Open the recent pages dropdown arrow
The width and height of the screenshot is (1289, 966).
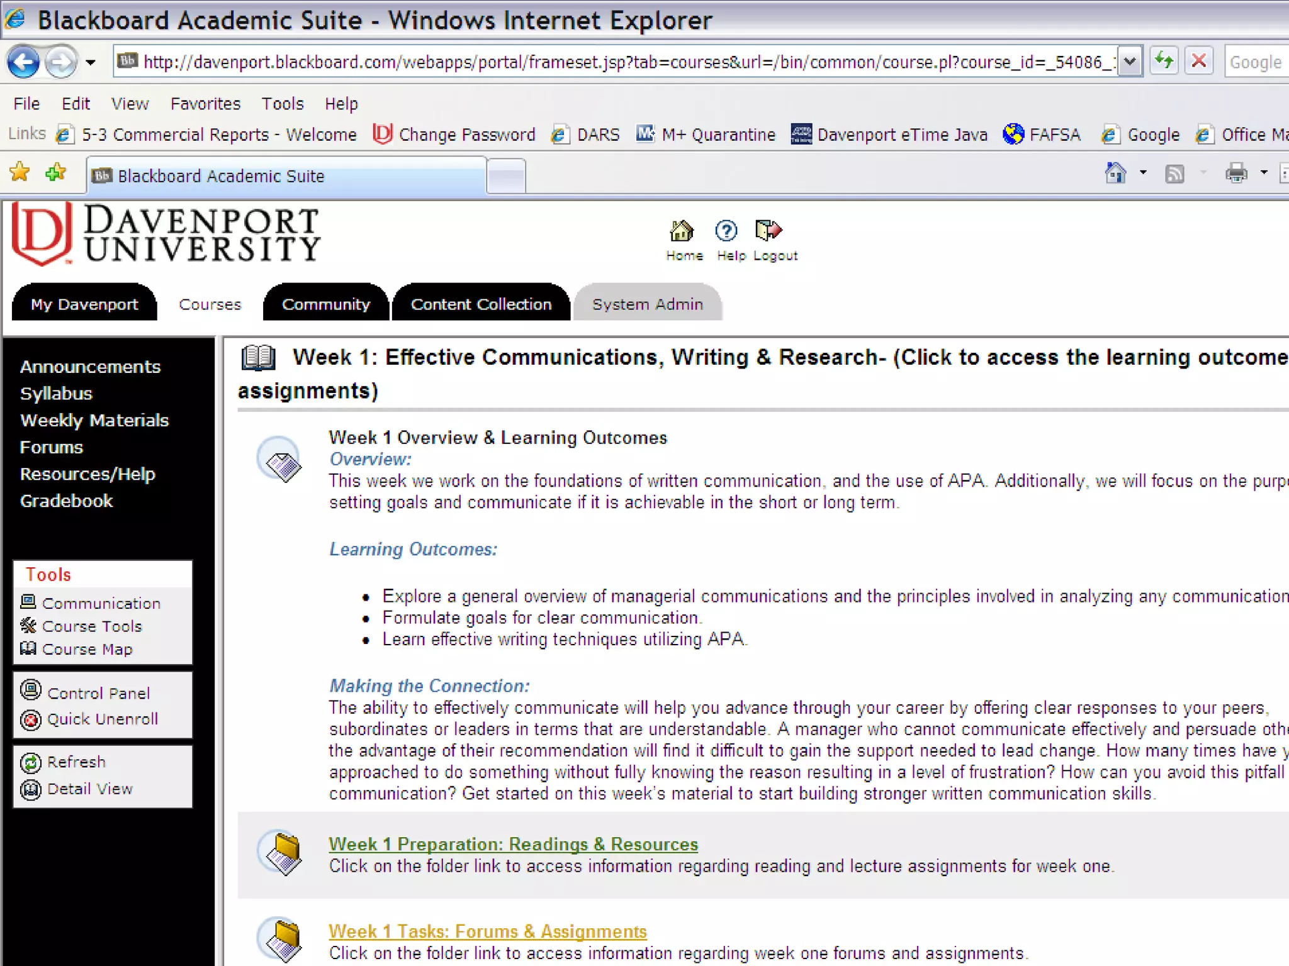(x=91, y=62)
